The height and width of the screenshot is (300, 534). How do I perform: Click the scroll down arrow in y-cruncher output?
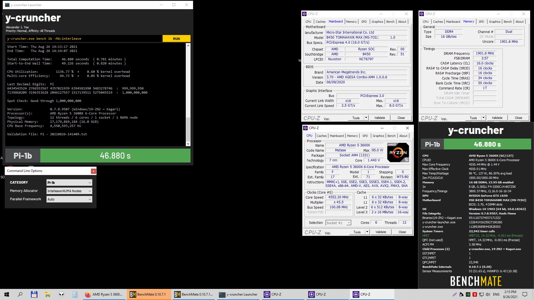188,144
